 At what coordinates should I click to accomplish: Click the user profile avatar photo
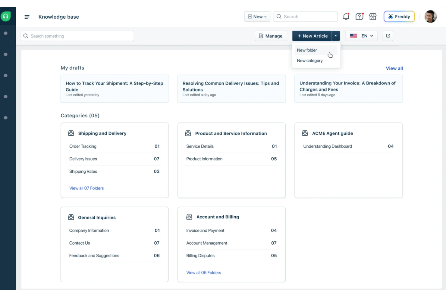pyautogui.click(x=430, y=17)
